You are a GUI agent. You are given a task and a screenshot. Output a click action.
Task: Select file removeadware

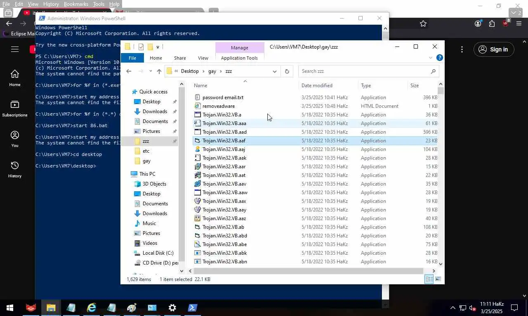(219, 106)
